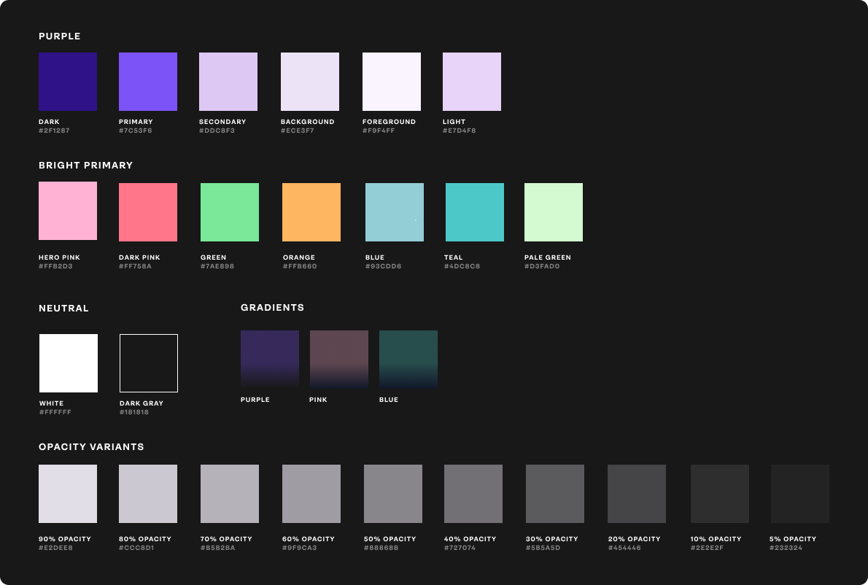868x585 pixels.
Task: Select the Teal color swatch
Action: pos(475,212)
